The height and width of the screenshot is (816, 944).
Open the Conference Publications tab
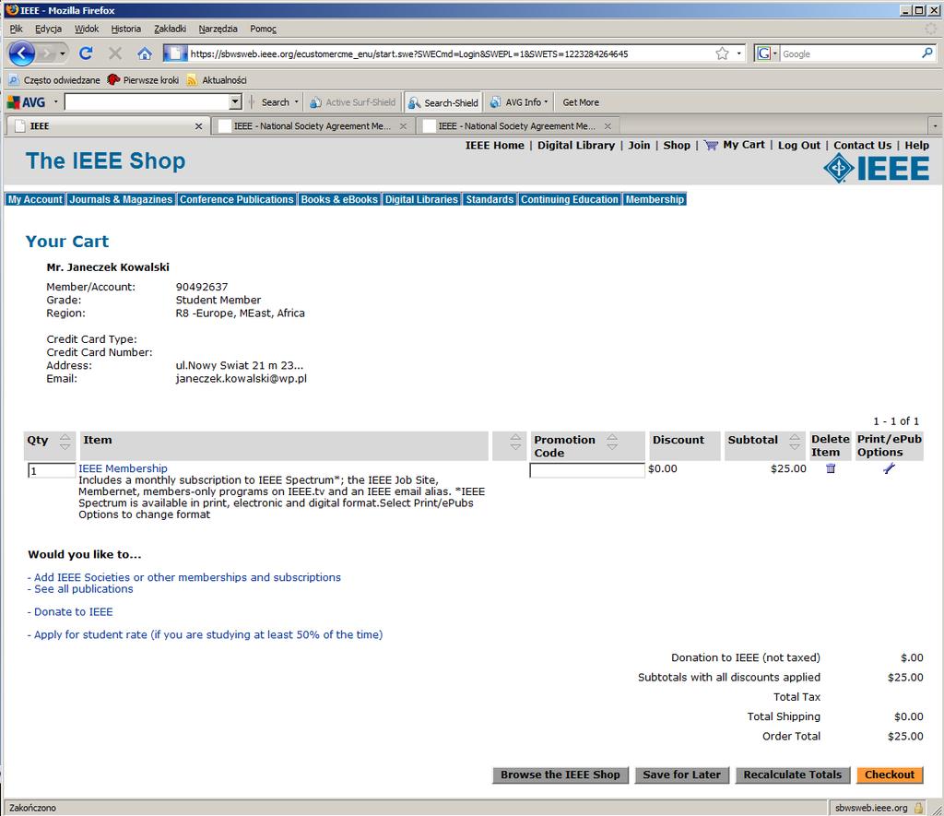point(236,199)
